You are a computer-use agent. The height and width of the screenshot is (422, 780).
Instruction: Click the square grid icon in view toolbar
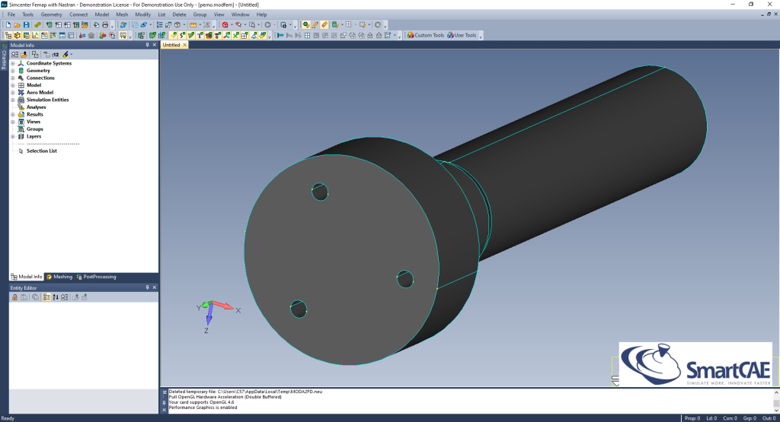tap(307, 35)
